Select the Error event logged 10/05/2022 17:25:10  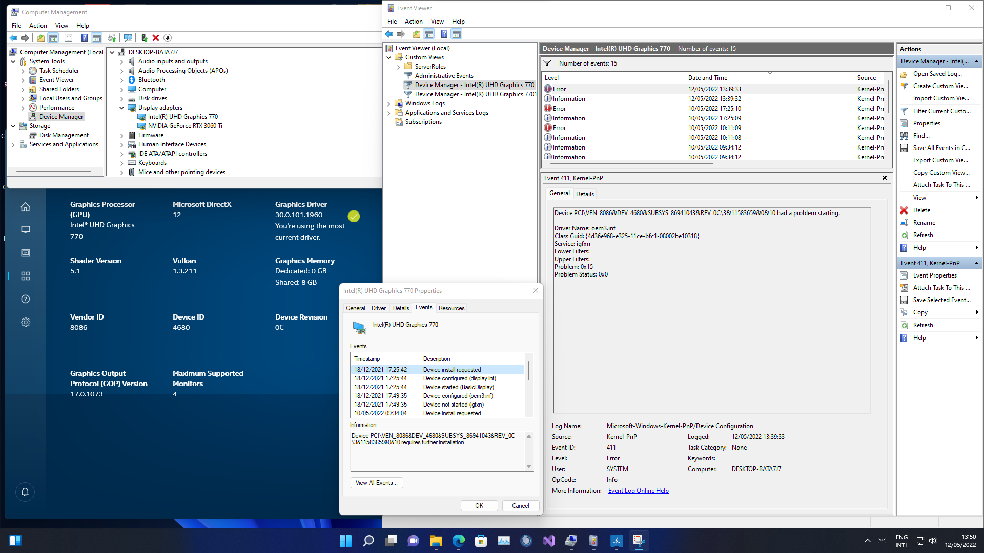tap(615, 108)
